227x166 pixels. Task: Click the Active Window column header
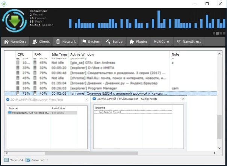point(82,54)
